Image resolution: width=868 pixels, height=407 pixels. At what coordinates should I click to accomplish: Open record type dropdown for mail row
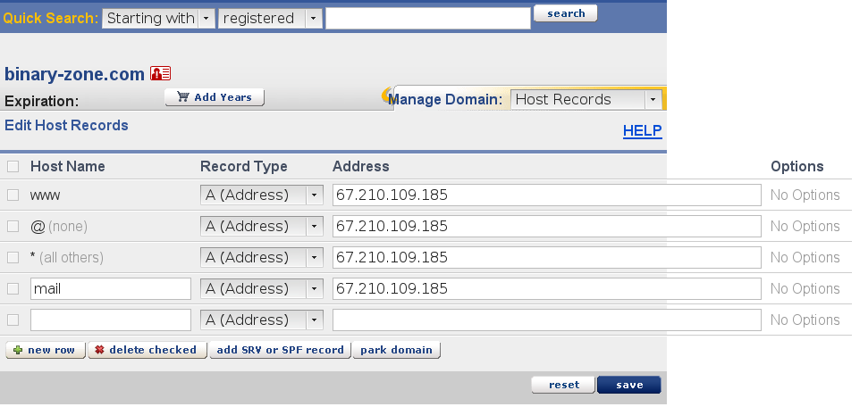(x=261, y=289)
